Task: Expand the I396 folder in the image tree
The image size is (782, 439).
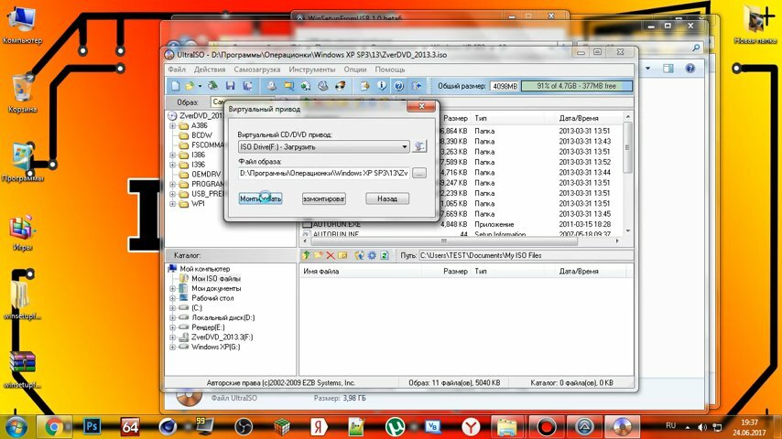Action: point(172,165)
